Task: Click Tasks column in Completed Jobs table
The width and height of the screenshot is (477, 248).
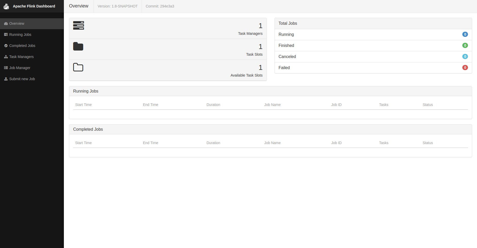Action: tap(384, 143)
